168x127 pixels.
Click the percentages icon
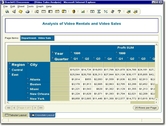[106, 12]
